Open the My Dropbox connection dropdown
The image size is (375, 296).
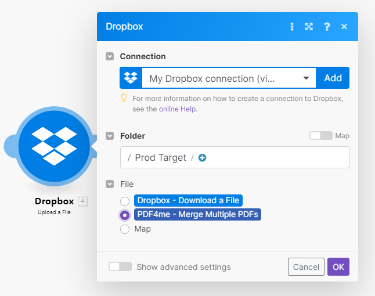click(229, 78)
